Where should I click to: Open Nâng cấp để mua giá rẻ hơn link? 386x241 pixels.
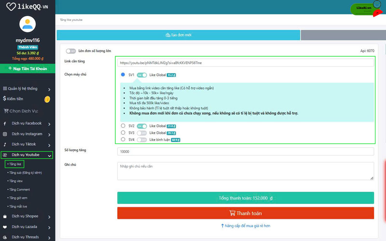pyautogui.click(x=246, y=226)
